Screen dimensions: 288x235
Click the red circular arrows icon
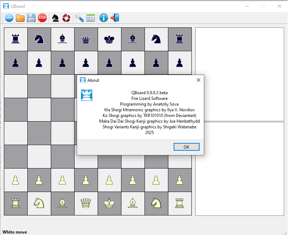tap(66, 18)
